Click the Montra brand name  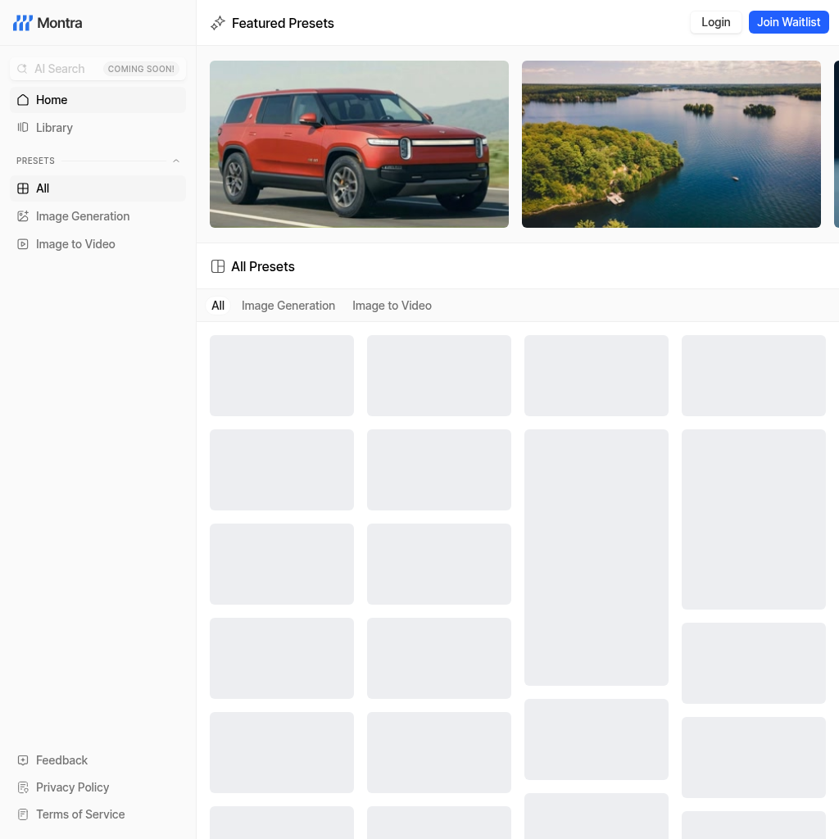(x=59, y=23)
